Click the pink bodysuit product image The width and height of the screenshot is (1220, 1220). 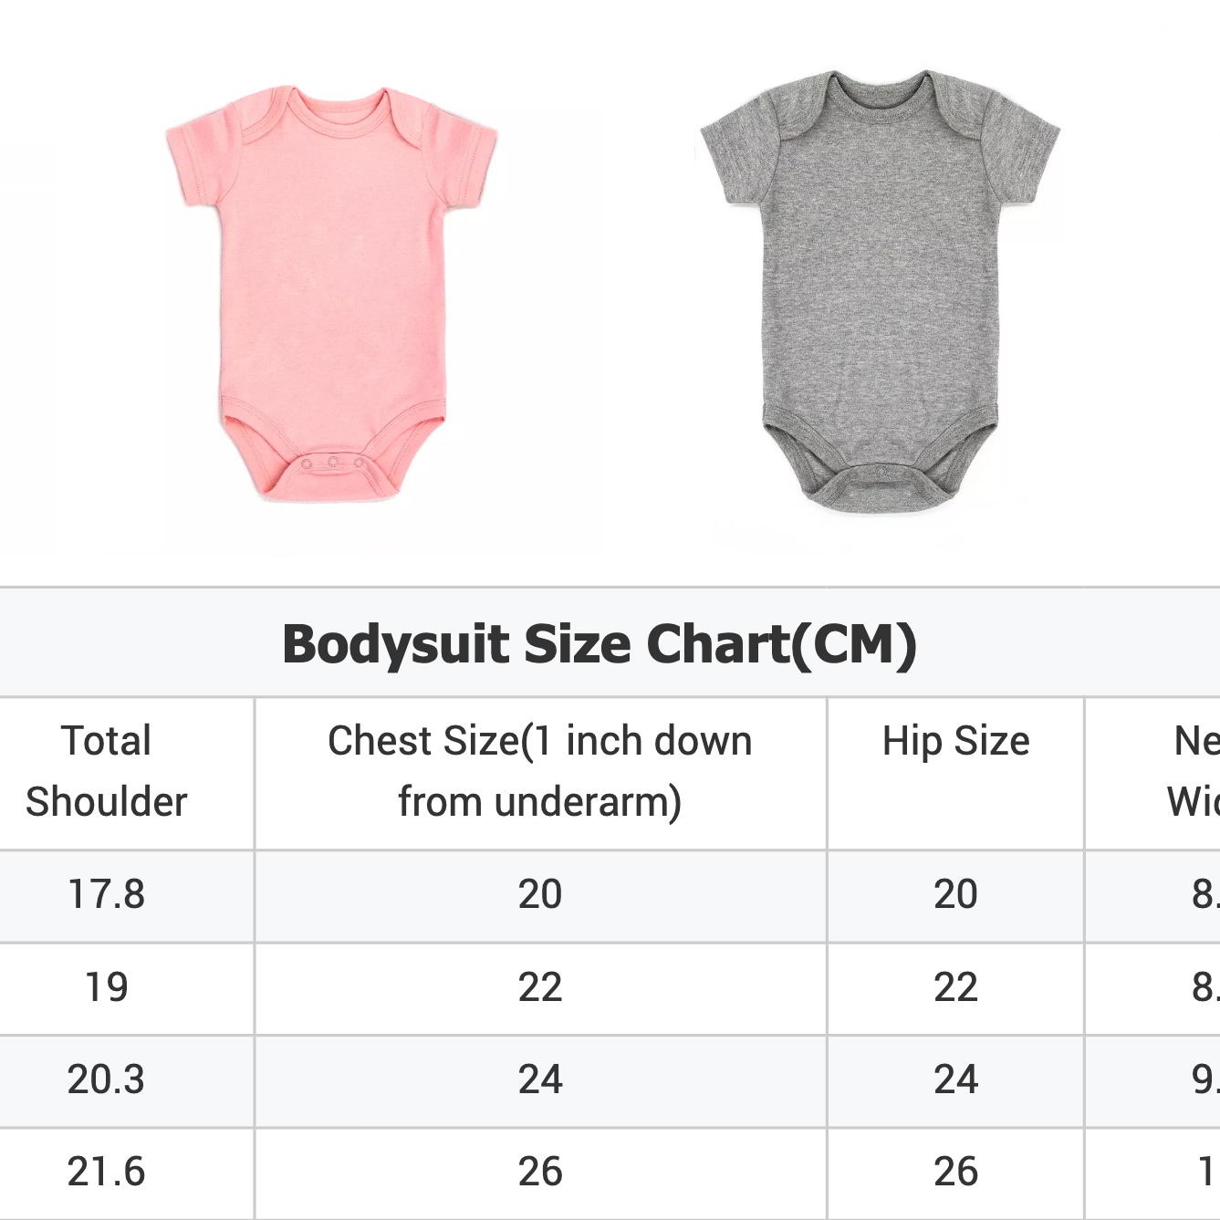click(x=330, y=292)
